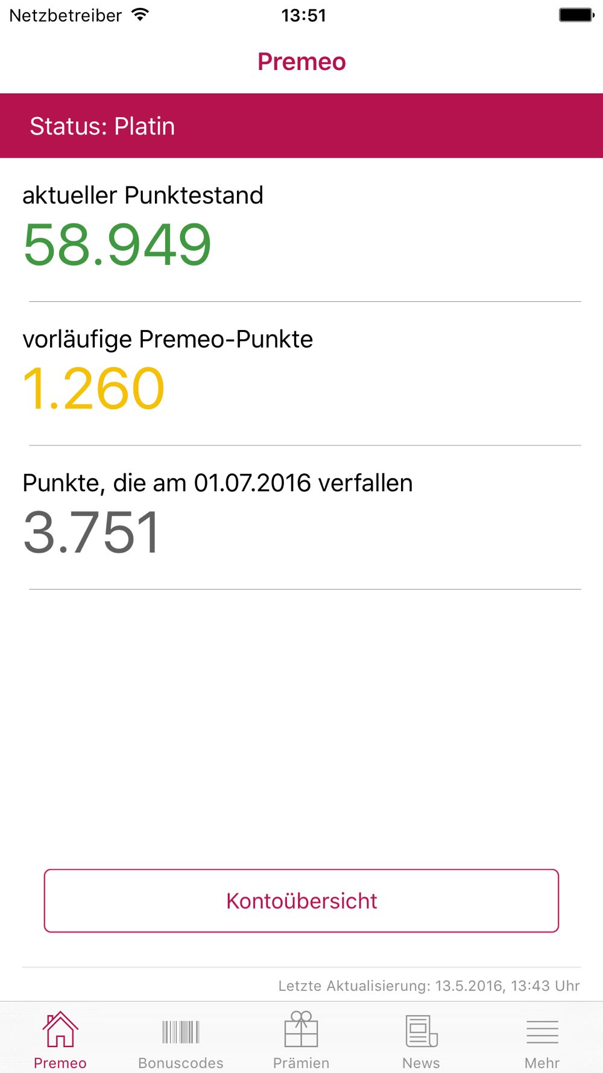This screenshot has width=603, height=1073.
Task: Switch to the Bonuscodes tab label
Action: (180, 1063)
